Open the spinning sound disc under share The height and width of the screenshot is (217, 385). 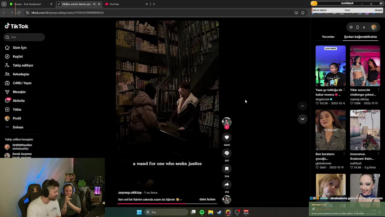227,200
